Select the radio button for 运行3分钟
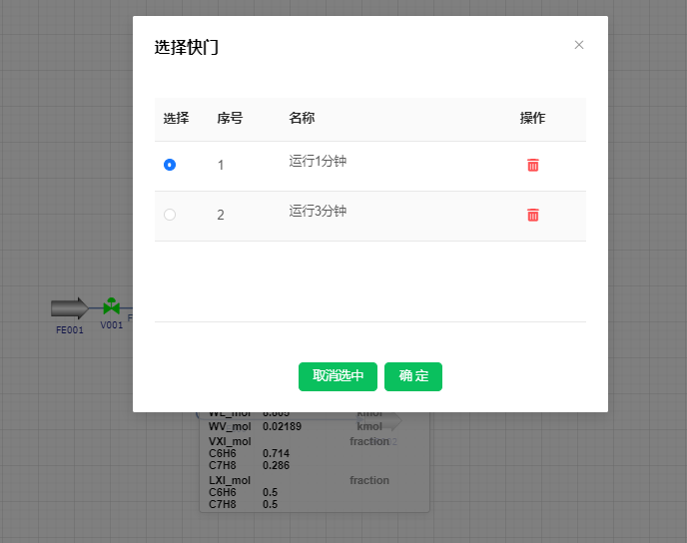 click(170, 215)
